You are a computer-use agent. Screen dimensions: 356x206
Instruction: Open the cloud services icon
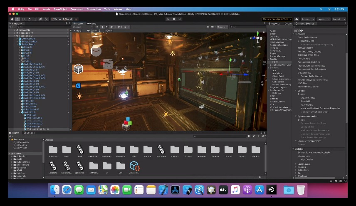[x=297, y=19]
